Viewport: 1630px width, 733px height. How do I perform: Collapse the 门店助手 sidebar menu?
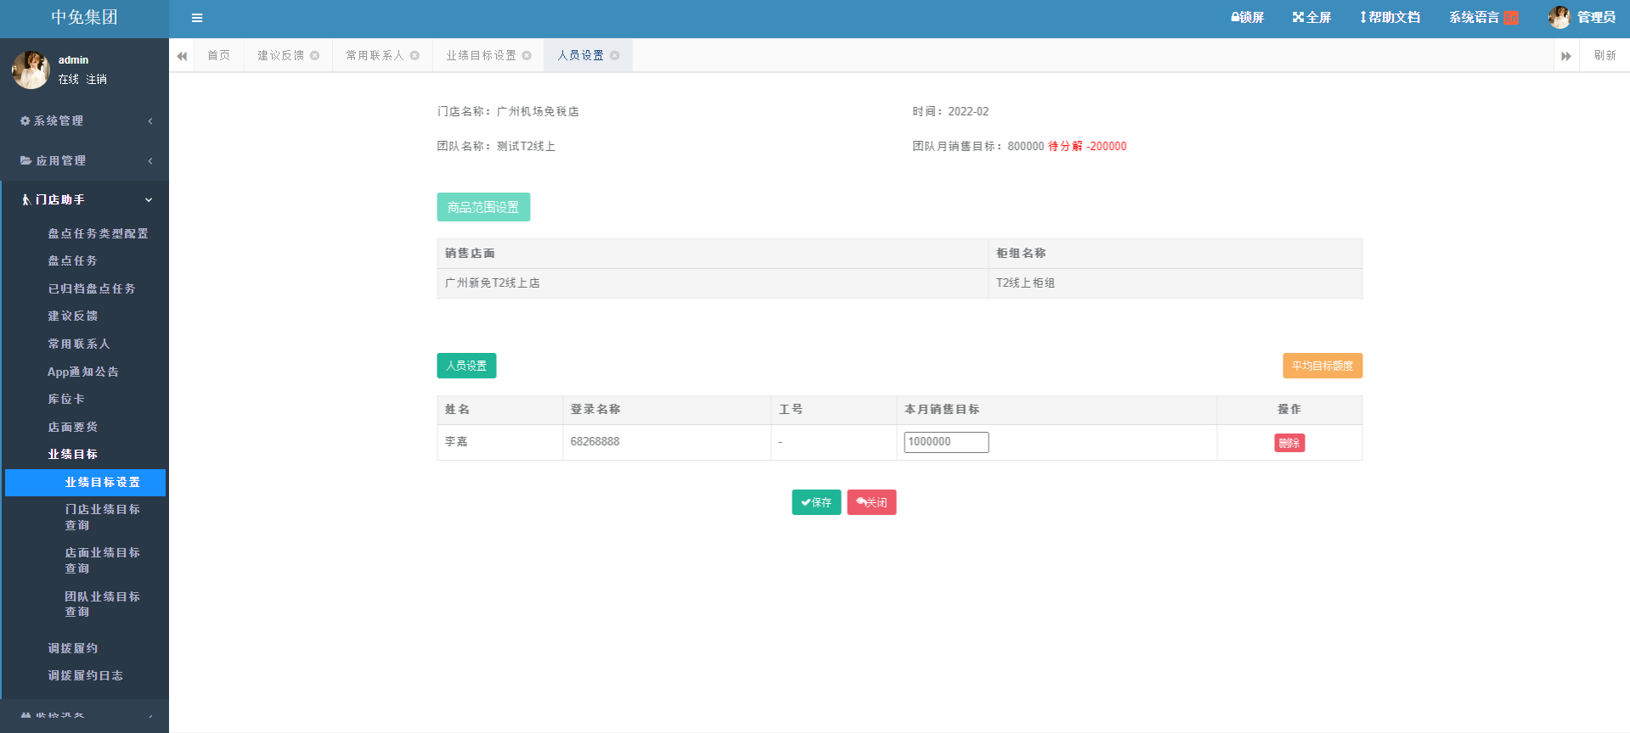(x=85, y=200)
